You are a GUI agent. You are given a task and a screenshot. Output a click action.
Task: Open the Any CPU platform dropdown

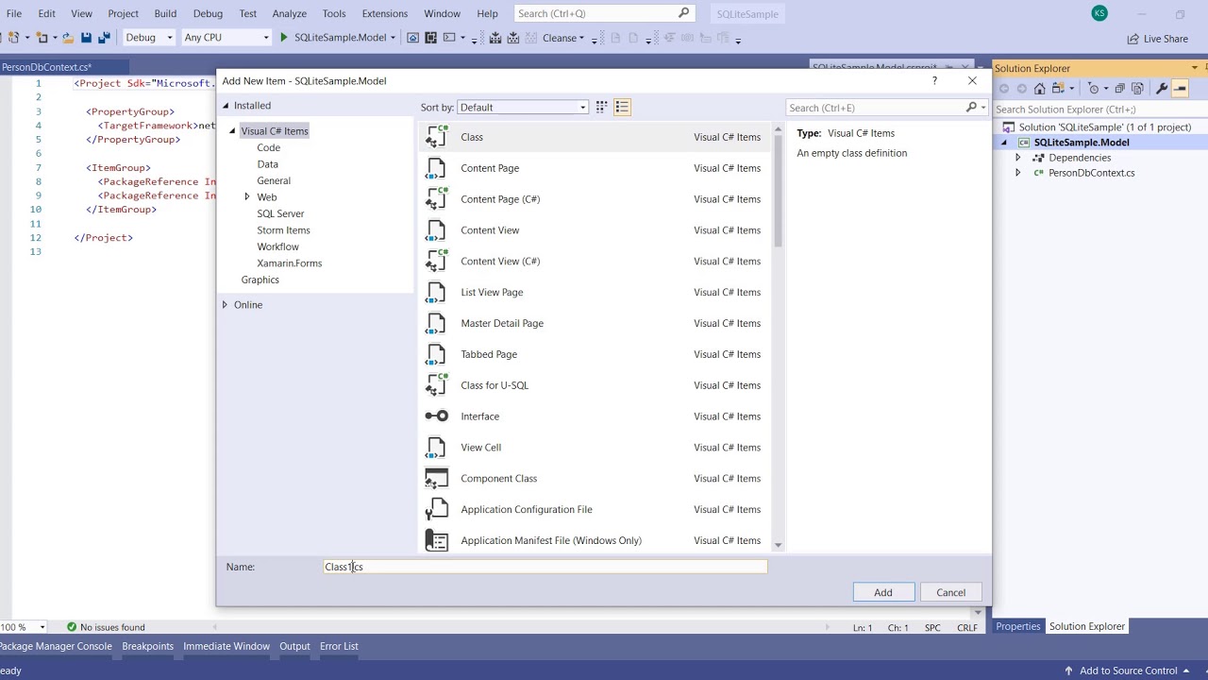226,38
